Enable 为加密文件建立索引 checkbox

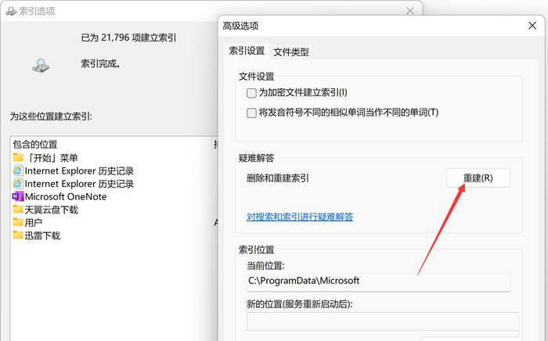tap(251, 93)
